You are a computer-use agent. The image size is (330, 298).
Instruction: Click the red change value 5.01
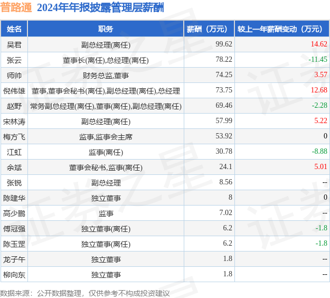point(321,167)
